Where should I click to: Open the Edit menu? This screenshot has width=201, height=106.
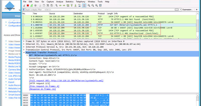(x=30, y=2)
